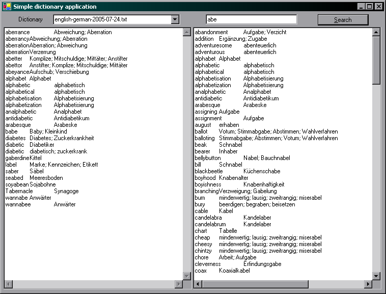Select 'cleverness Erfindungsgabe' row
The width and height of the screenshot is (386, 294).
click(x=238, y=264)
